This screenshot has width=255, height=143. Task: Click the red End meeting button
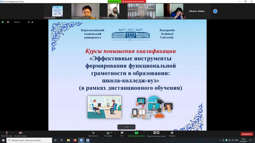pos(247,134)
